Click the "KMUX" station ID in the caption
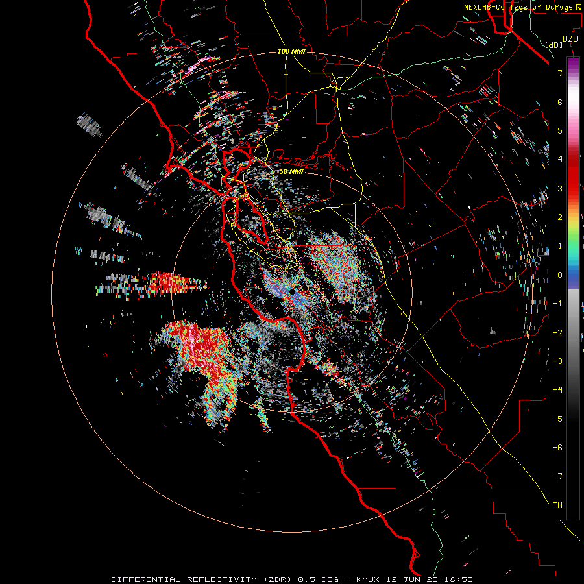This screenshot has width=584, height=584. point(368,579)
